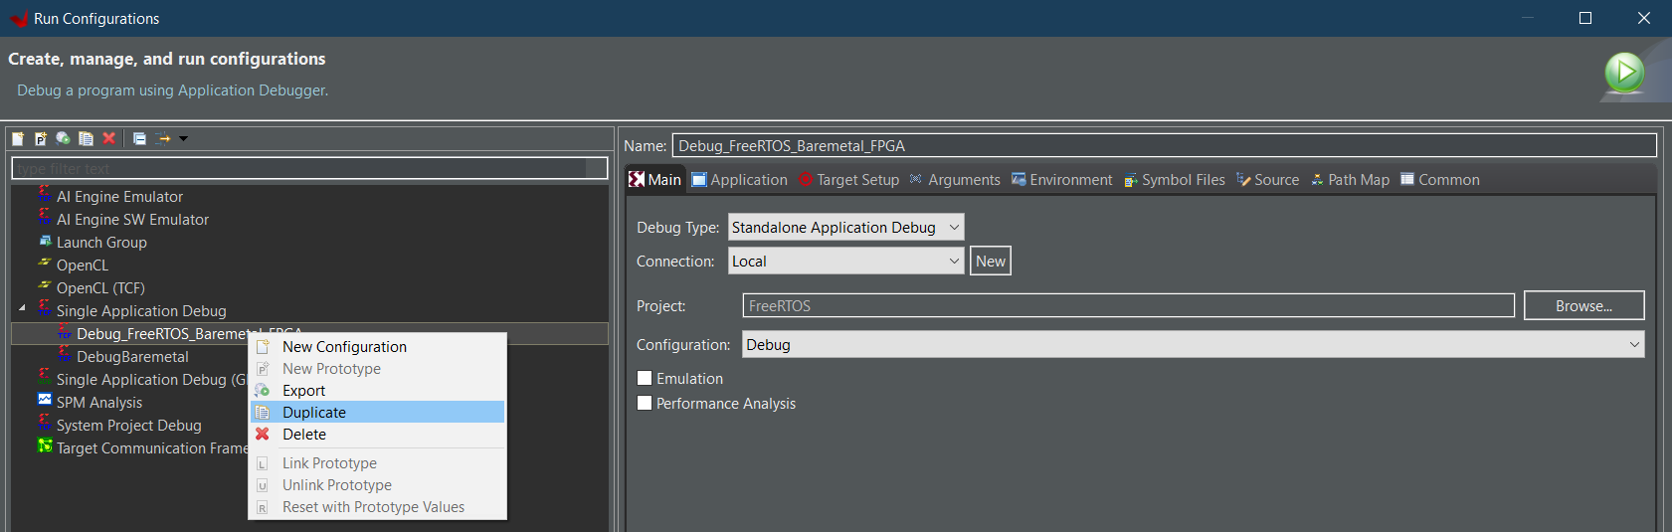Click the green Run arrow banner icon
This screenshot has width=1672, height=532.
pos(1624,73)
